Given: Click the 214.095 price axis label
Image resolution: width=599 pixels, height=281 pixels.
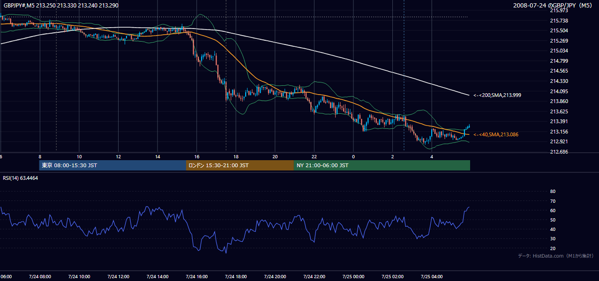Looking at the screenshot, I should click(559, 91).
